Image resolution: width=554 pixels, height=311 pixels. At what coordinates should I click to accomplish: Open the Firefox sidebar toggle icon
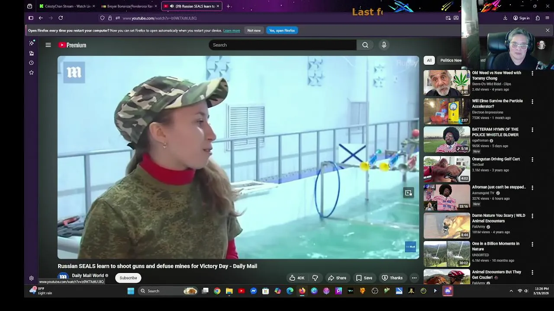31,18
